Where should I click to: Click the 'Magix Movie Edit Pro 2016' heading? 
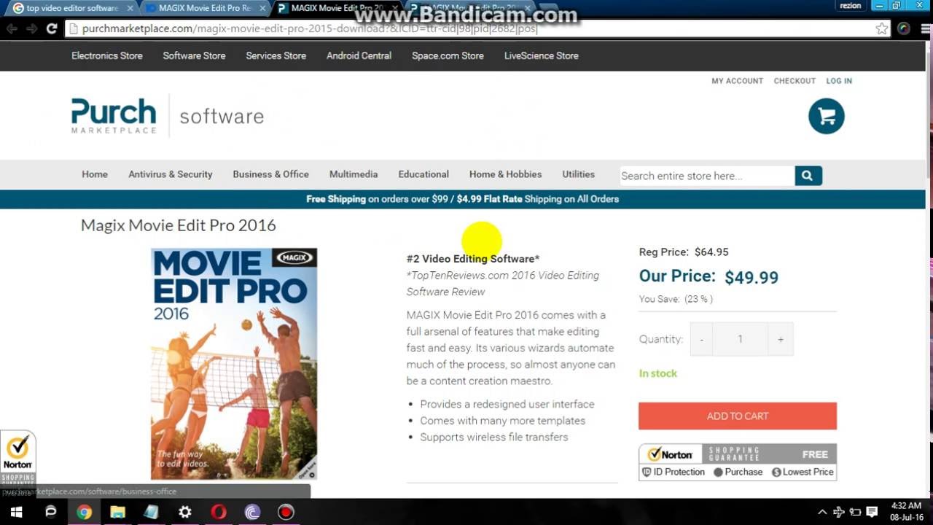point(179,225)
